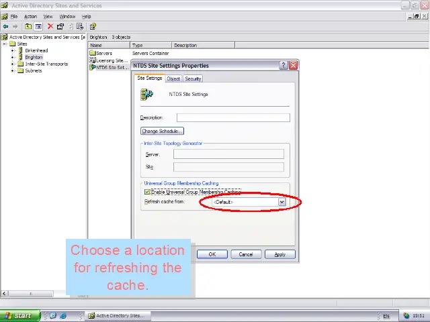
Task: Select Birkenhead in the tree
Action: (x=36, y=50)
